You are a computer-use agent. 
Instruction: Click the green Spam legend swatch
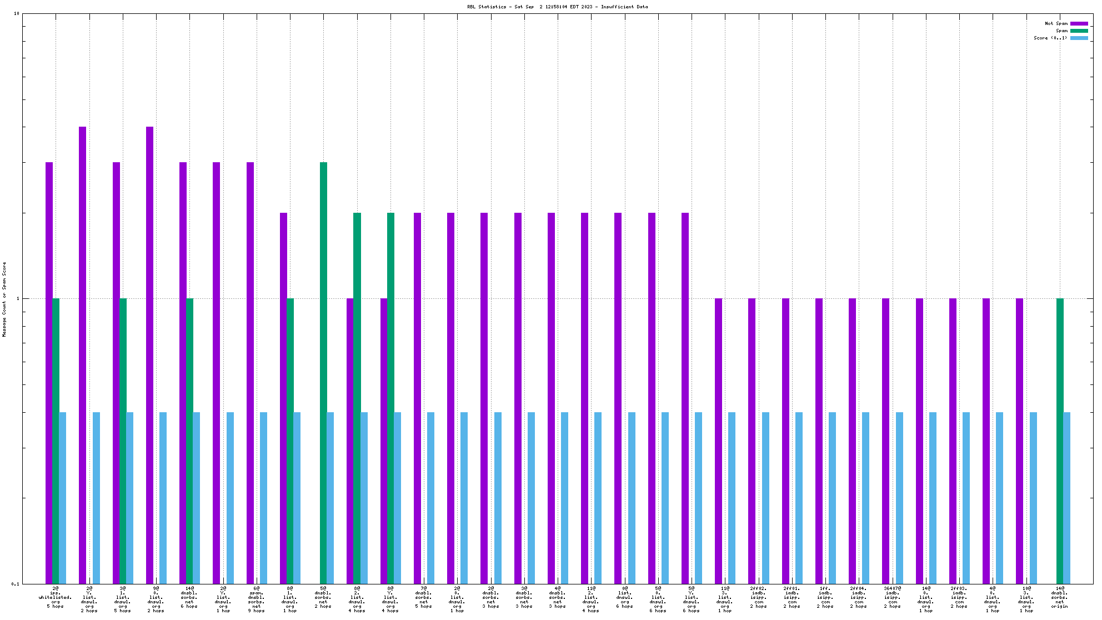pyautogui.click(x=1079, y=31)
